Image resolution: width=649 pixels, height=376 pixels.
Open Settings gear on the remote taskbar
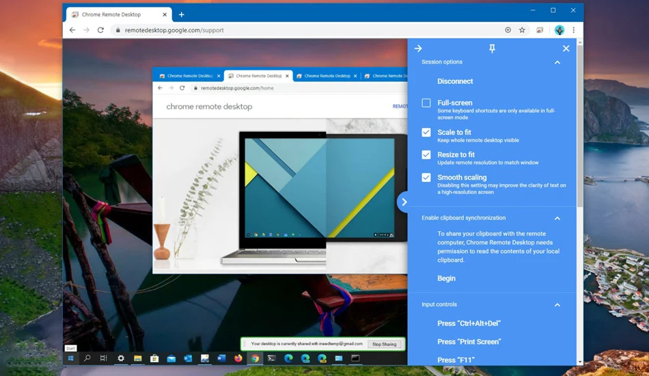[120, 358]
